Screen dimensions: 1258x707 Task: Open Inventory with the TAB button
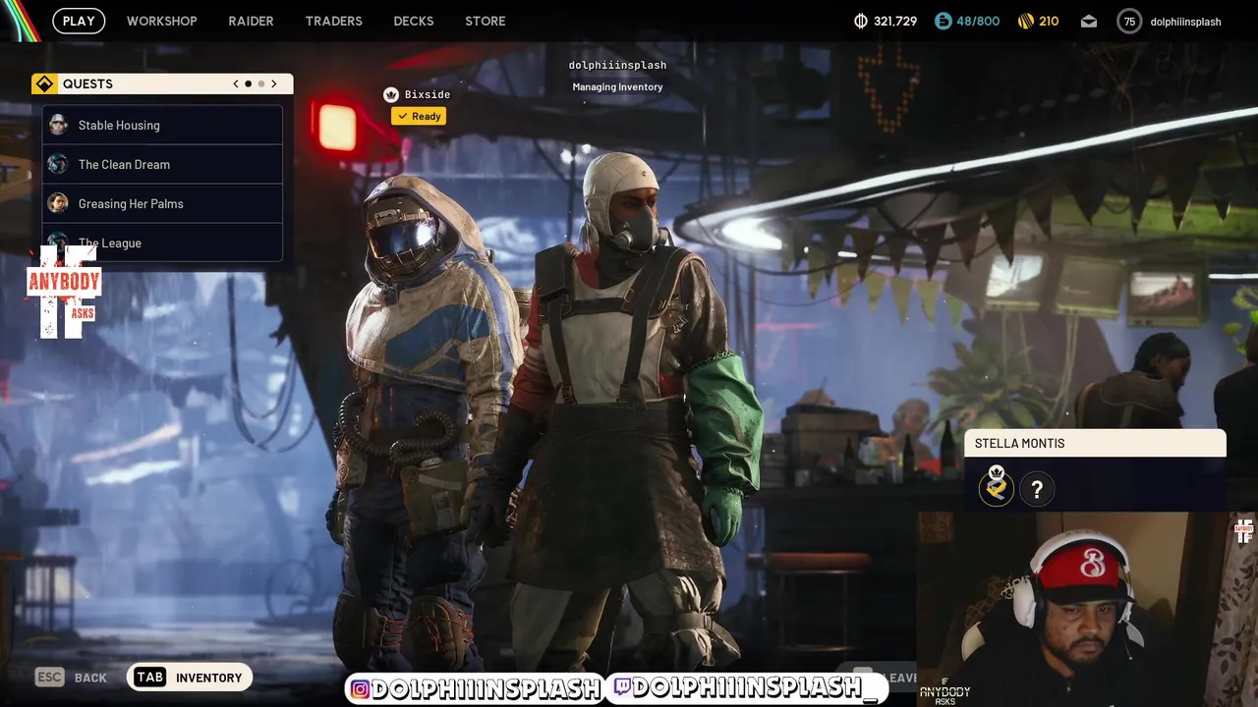coord(190,677)
